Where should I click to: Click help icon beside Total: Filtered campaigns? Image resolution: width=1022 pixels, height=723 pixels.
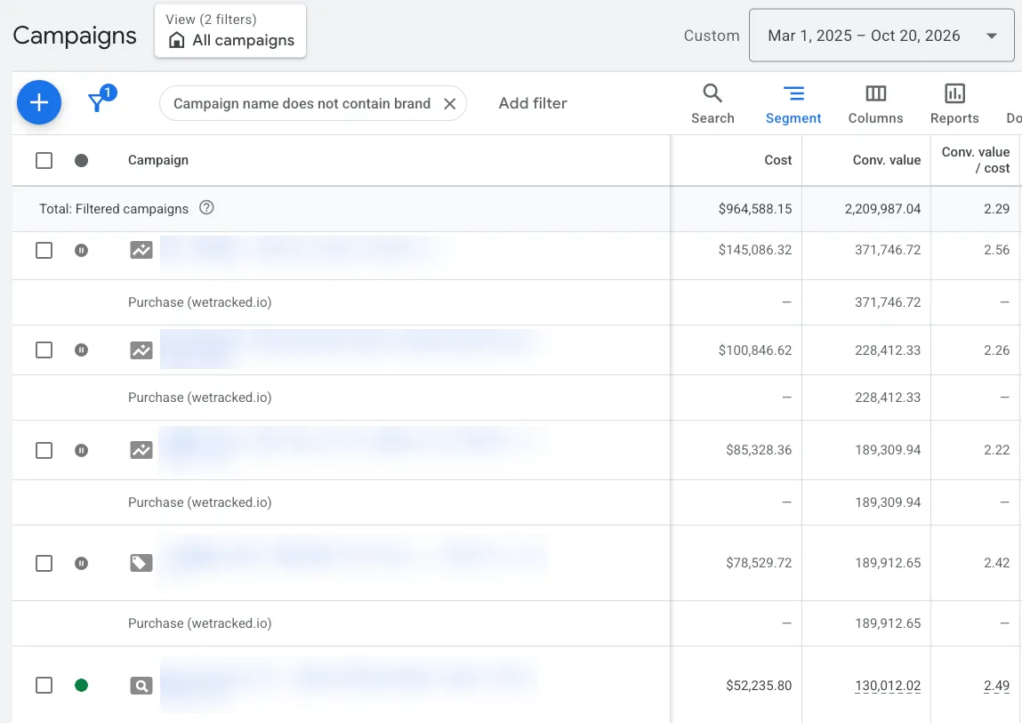(206, 208)
